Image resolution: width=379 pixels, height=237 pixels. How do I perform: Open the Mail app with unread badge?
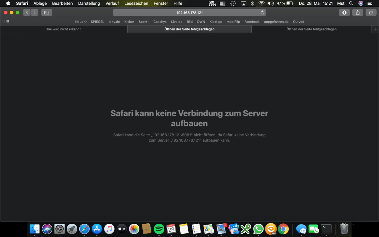click(x=221, y=229)
